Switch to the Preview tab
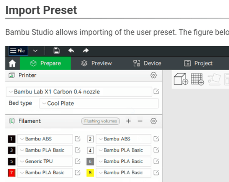The width and height of the screenshot is (229, 182). click(x=97, y=63)
